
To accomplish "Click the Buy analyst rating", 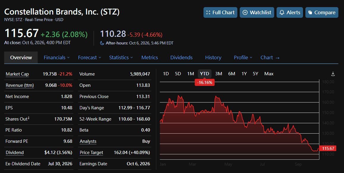I will coord(146,141).
